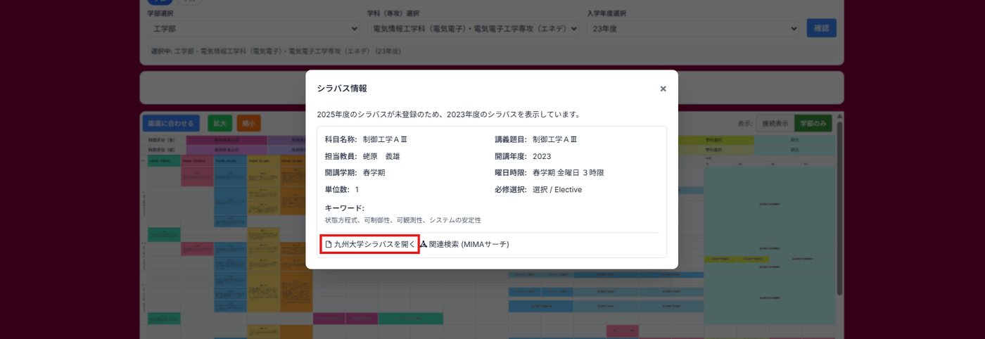Click the シラバス情報 dialog title
This screenshot has width=985, height=339.
(x=342, y=89)
